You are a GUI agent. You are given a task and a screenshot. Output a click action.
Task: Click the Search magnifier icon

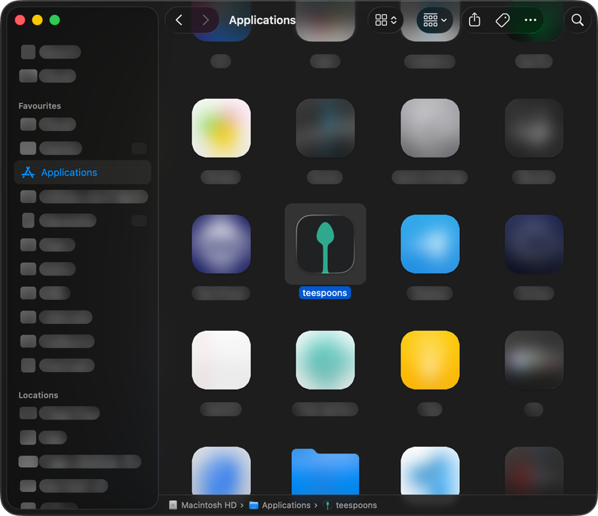(x=578, y=20)
